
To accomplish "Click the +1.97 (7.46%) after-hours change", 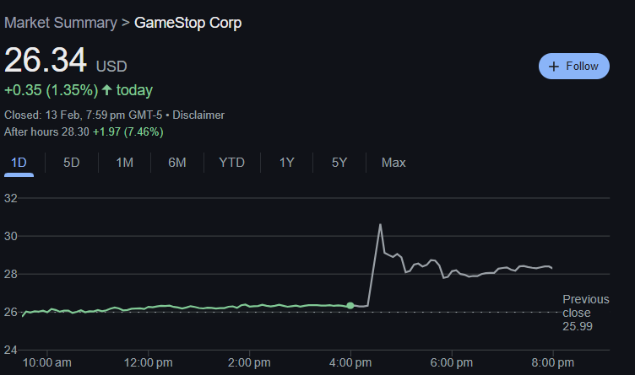I will coord(128,131).
